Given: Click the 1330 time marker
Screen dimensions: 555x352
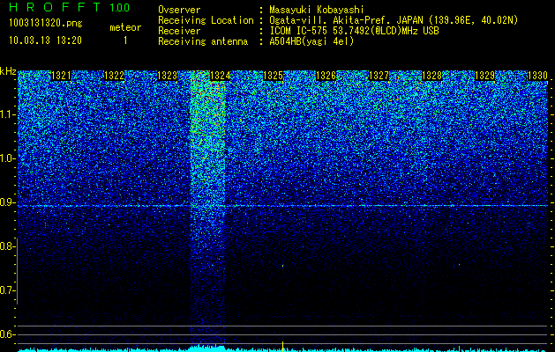Looking at the screenshot, I should pos(537,76).
